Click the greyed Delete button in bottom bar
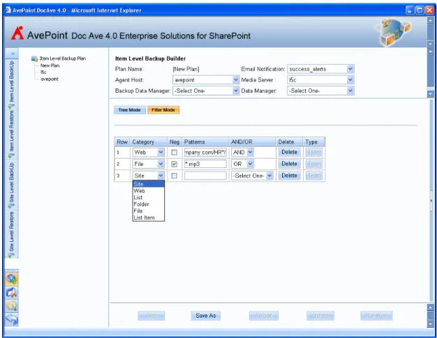The image size is (437, 338). click(320, 316)
